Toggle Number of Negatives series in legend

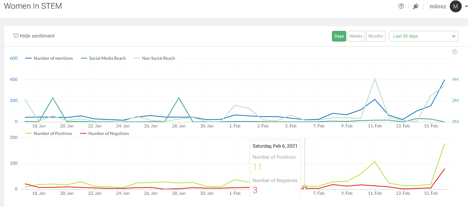(104, 133)
